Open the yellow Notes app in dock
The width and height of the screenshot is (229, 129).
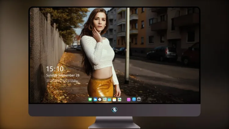coord(114,99)
